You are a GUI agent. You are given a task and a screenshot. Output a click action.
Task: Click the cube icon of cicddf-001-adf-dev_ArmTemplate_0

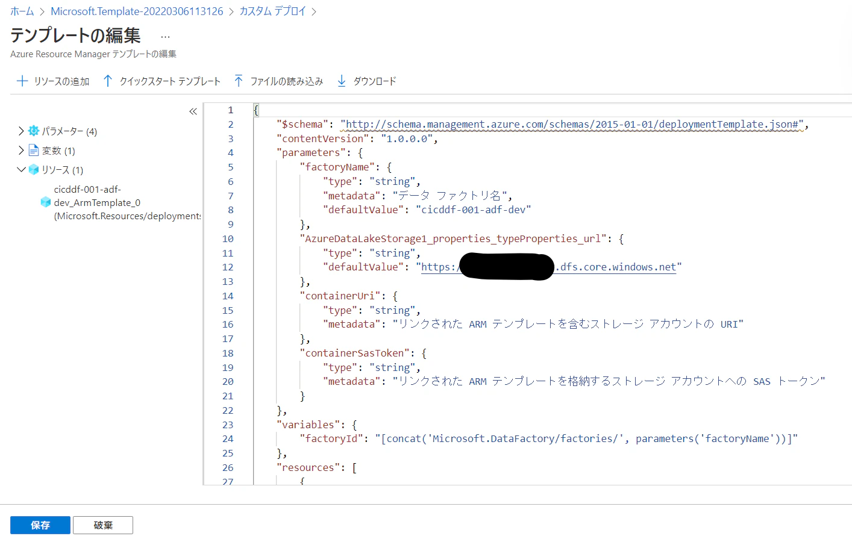45,202
